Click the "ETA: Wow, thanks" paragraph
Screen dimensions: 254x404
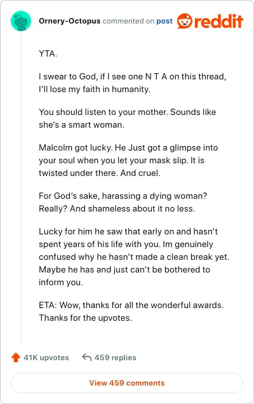coord(131,311)
